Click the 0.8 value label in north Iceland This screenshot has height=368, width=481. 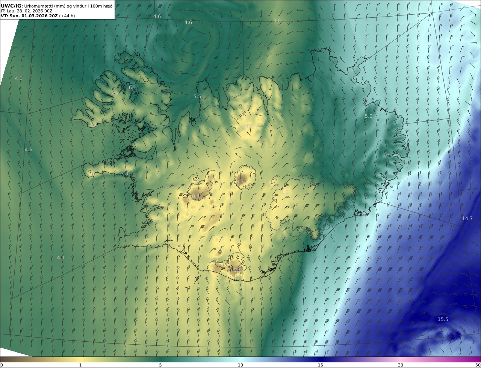[x=248, y=126]
